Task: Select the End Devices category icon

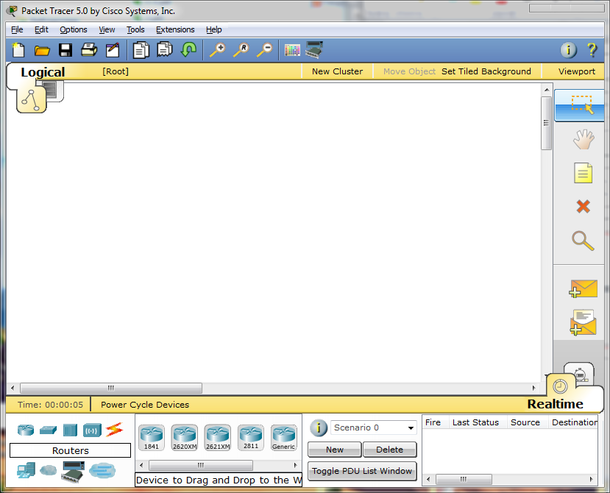Action: click(x=26, y=470)
